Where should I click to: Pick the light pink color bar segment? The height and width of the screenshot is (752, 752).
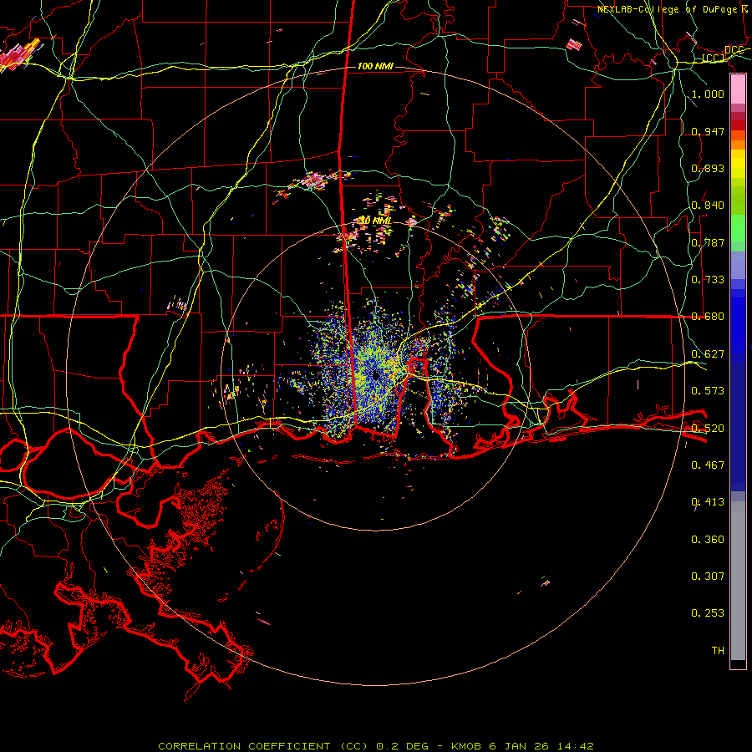(x=738, y=89)
